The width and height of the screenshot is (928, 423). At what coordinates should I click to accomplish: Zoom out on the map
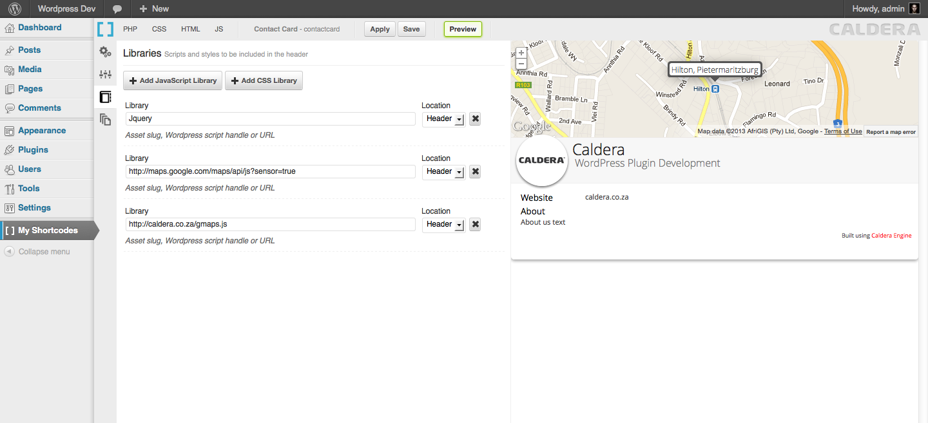click(x=521, y=64)
